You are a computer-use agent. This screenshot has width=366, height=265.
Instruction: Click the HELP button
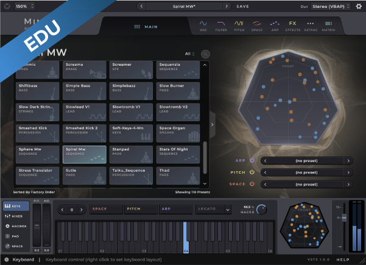343,260
